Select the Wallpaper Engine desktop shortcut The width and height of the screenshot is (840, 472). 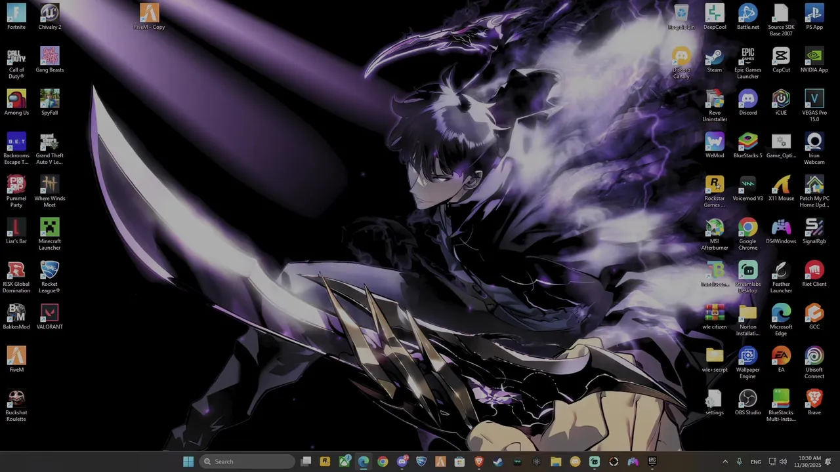coord(748,363)
